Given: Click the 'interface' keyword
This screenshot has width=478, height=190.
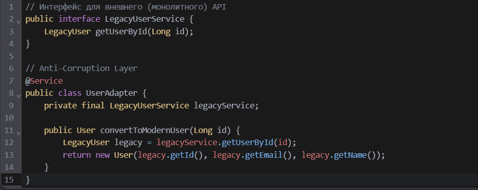Looking at the screenshot, I should 79,19.
